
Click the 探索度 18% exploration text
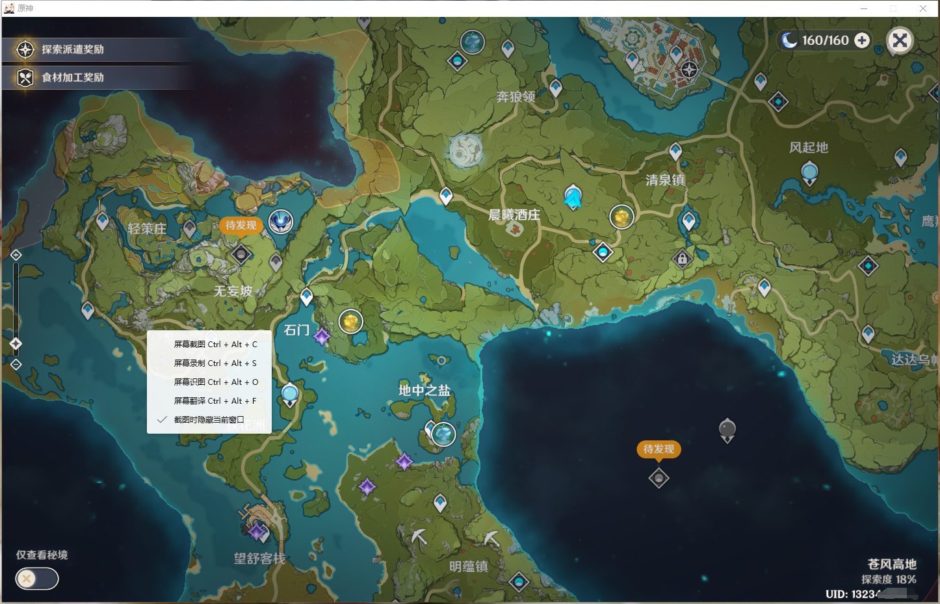[889, 579]
